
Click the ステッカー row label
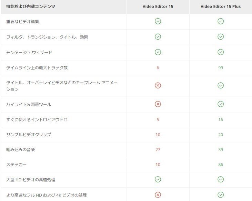(16, 165)
